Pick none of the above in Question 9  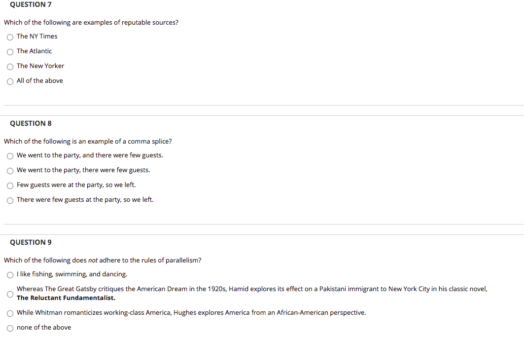pos(10,328)
